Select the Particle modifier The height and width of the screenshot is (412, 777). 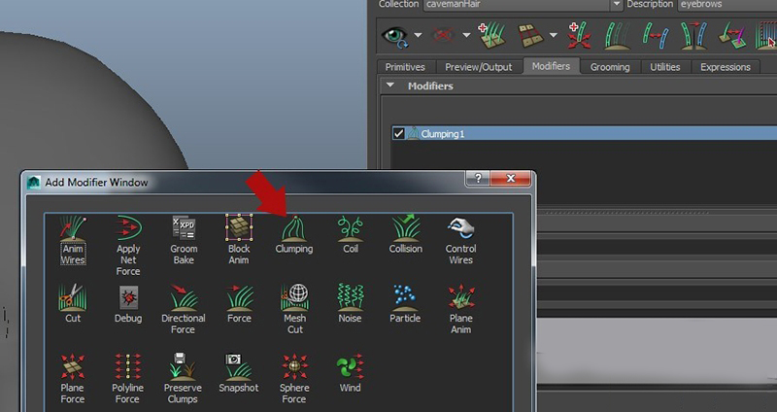click(x=405, y=304)
